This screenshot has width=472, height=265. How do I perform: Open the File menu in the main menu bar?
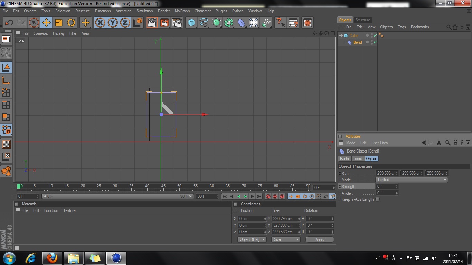click(6, 11)
